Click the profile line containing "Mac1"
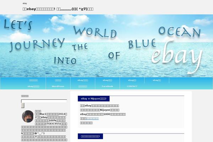 pos(51,114)
